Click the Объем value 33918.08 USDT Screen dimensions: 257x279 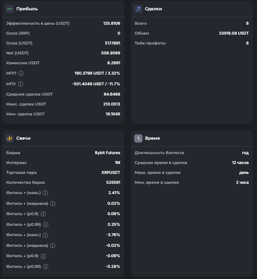click(234, 33)
